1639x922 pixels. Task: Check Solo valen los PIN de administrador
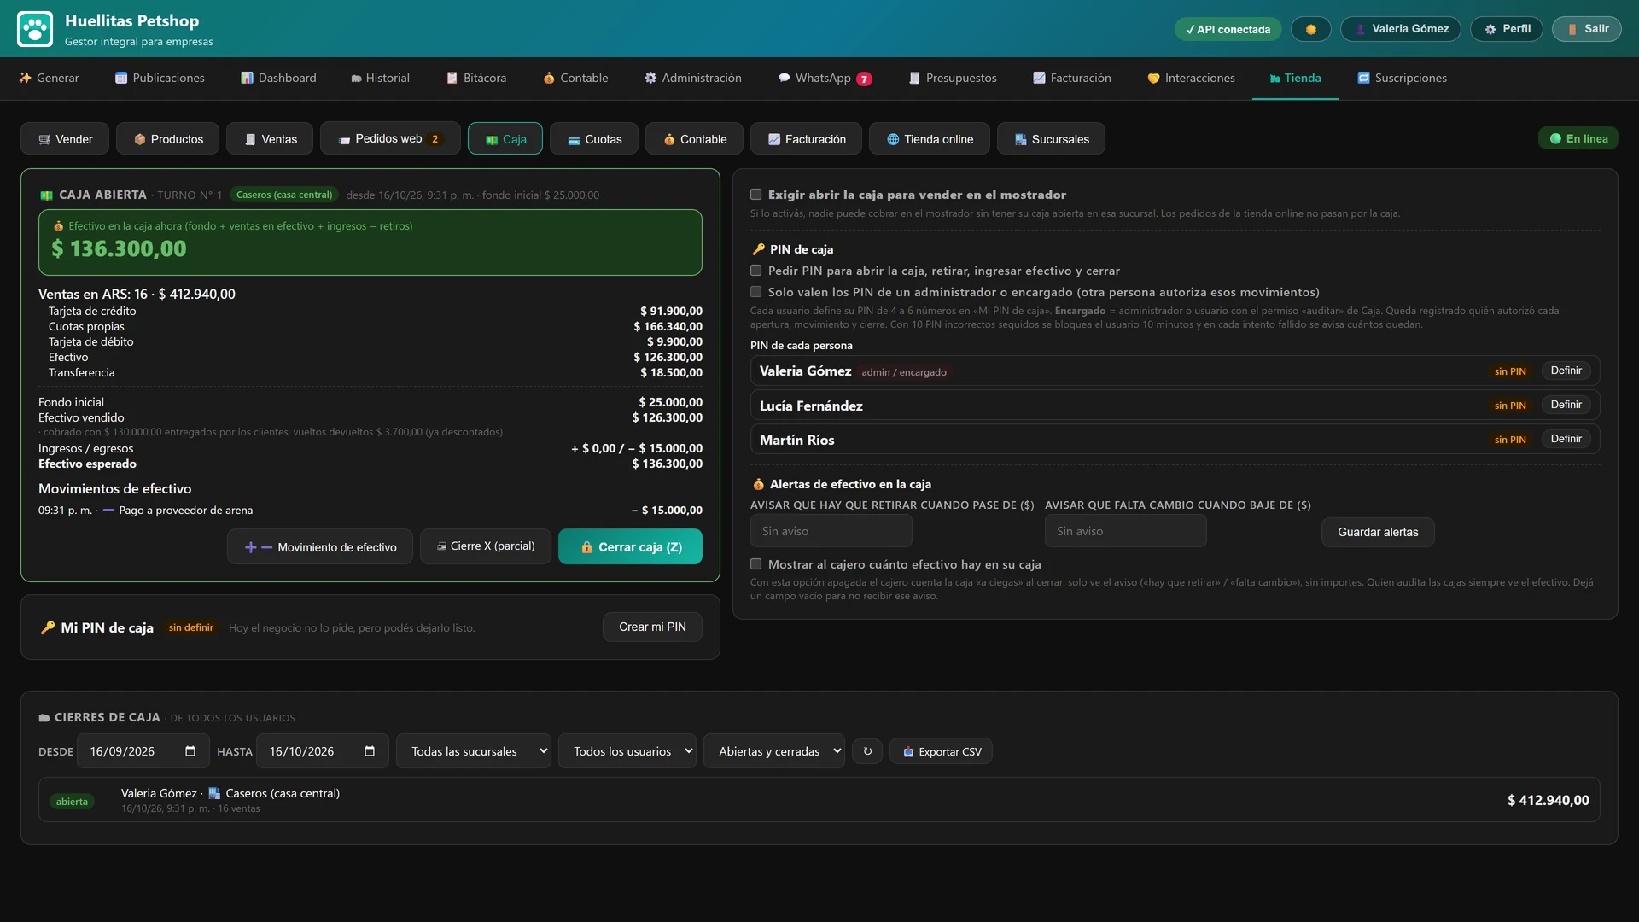755,292
